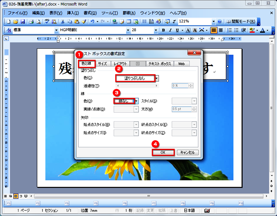This screenshot has width=277, height=216.
Task: Set left text alignment
Action: 214,30
